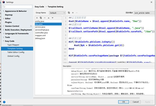156x106 pixels.
Task: Copy the selected template file
Action: point(41,18)
